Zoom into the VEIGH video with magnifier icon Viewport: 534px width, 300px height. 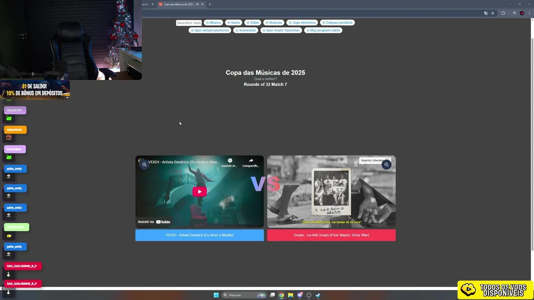pos(144,165)
